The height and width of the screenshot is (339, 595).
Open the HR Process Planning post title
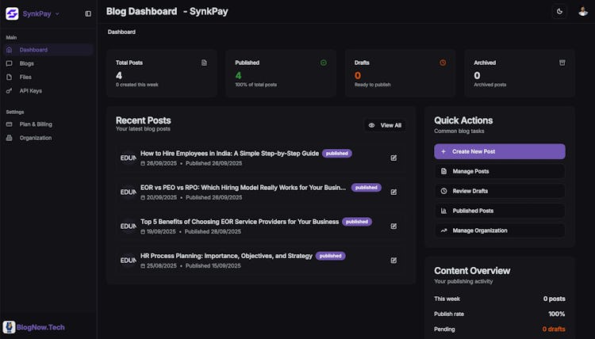(226, 256)
